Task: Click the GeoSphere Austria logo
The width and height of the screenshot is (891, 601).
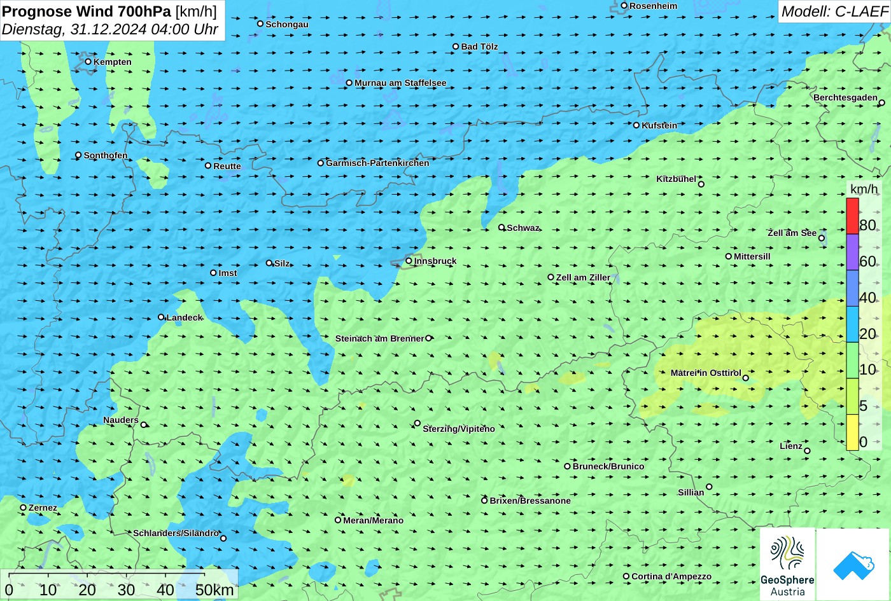Action: pos(787,564)
